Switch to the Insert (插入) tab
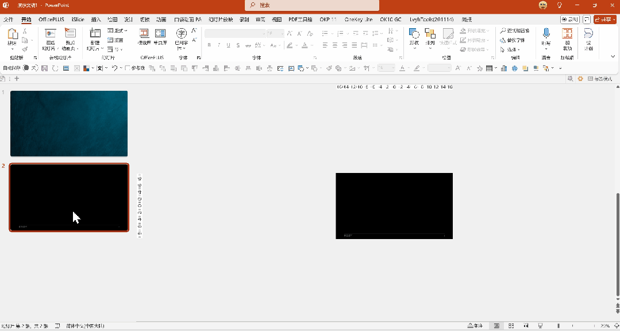This screenshot has width=620, height=331. click(x=96, y=20)
